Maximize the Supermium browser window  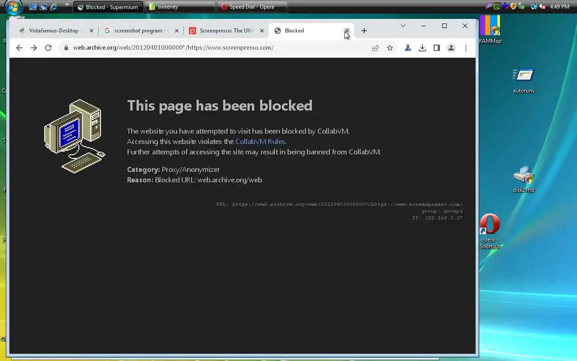pyautogui.click(x=444, y=26)
